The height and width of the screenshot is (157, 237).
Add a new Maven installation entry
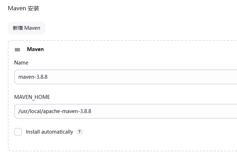pos(27,28)
